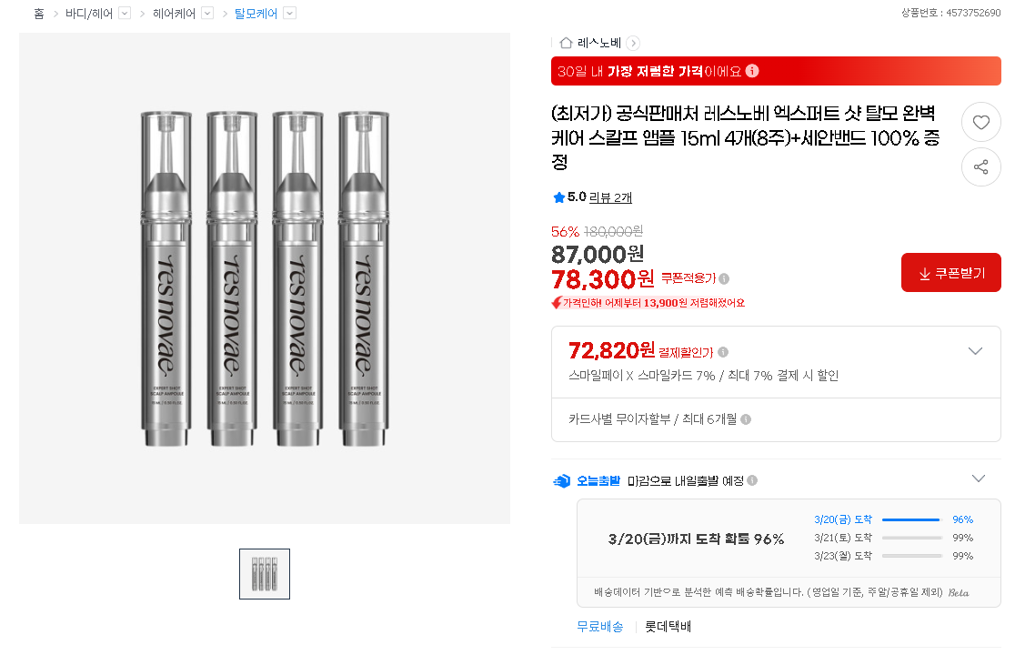Click the 쿠폰받기 button
This screenshot has height=655, width=1015.
pyautogui.click(x=950, y=273)
